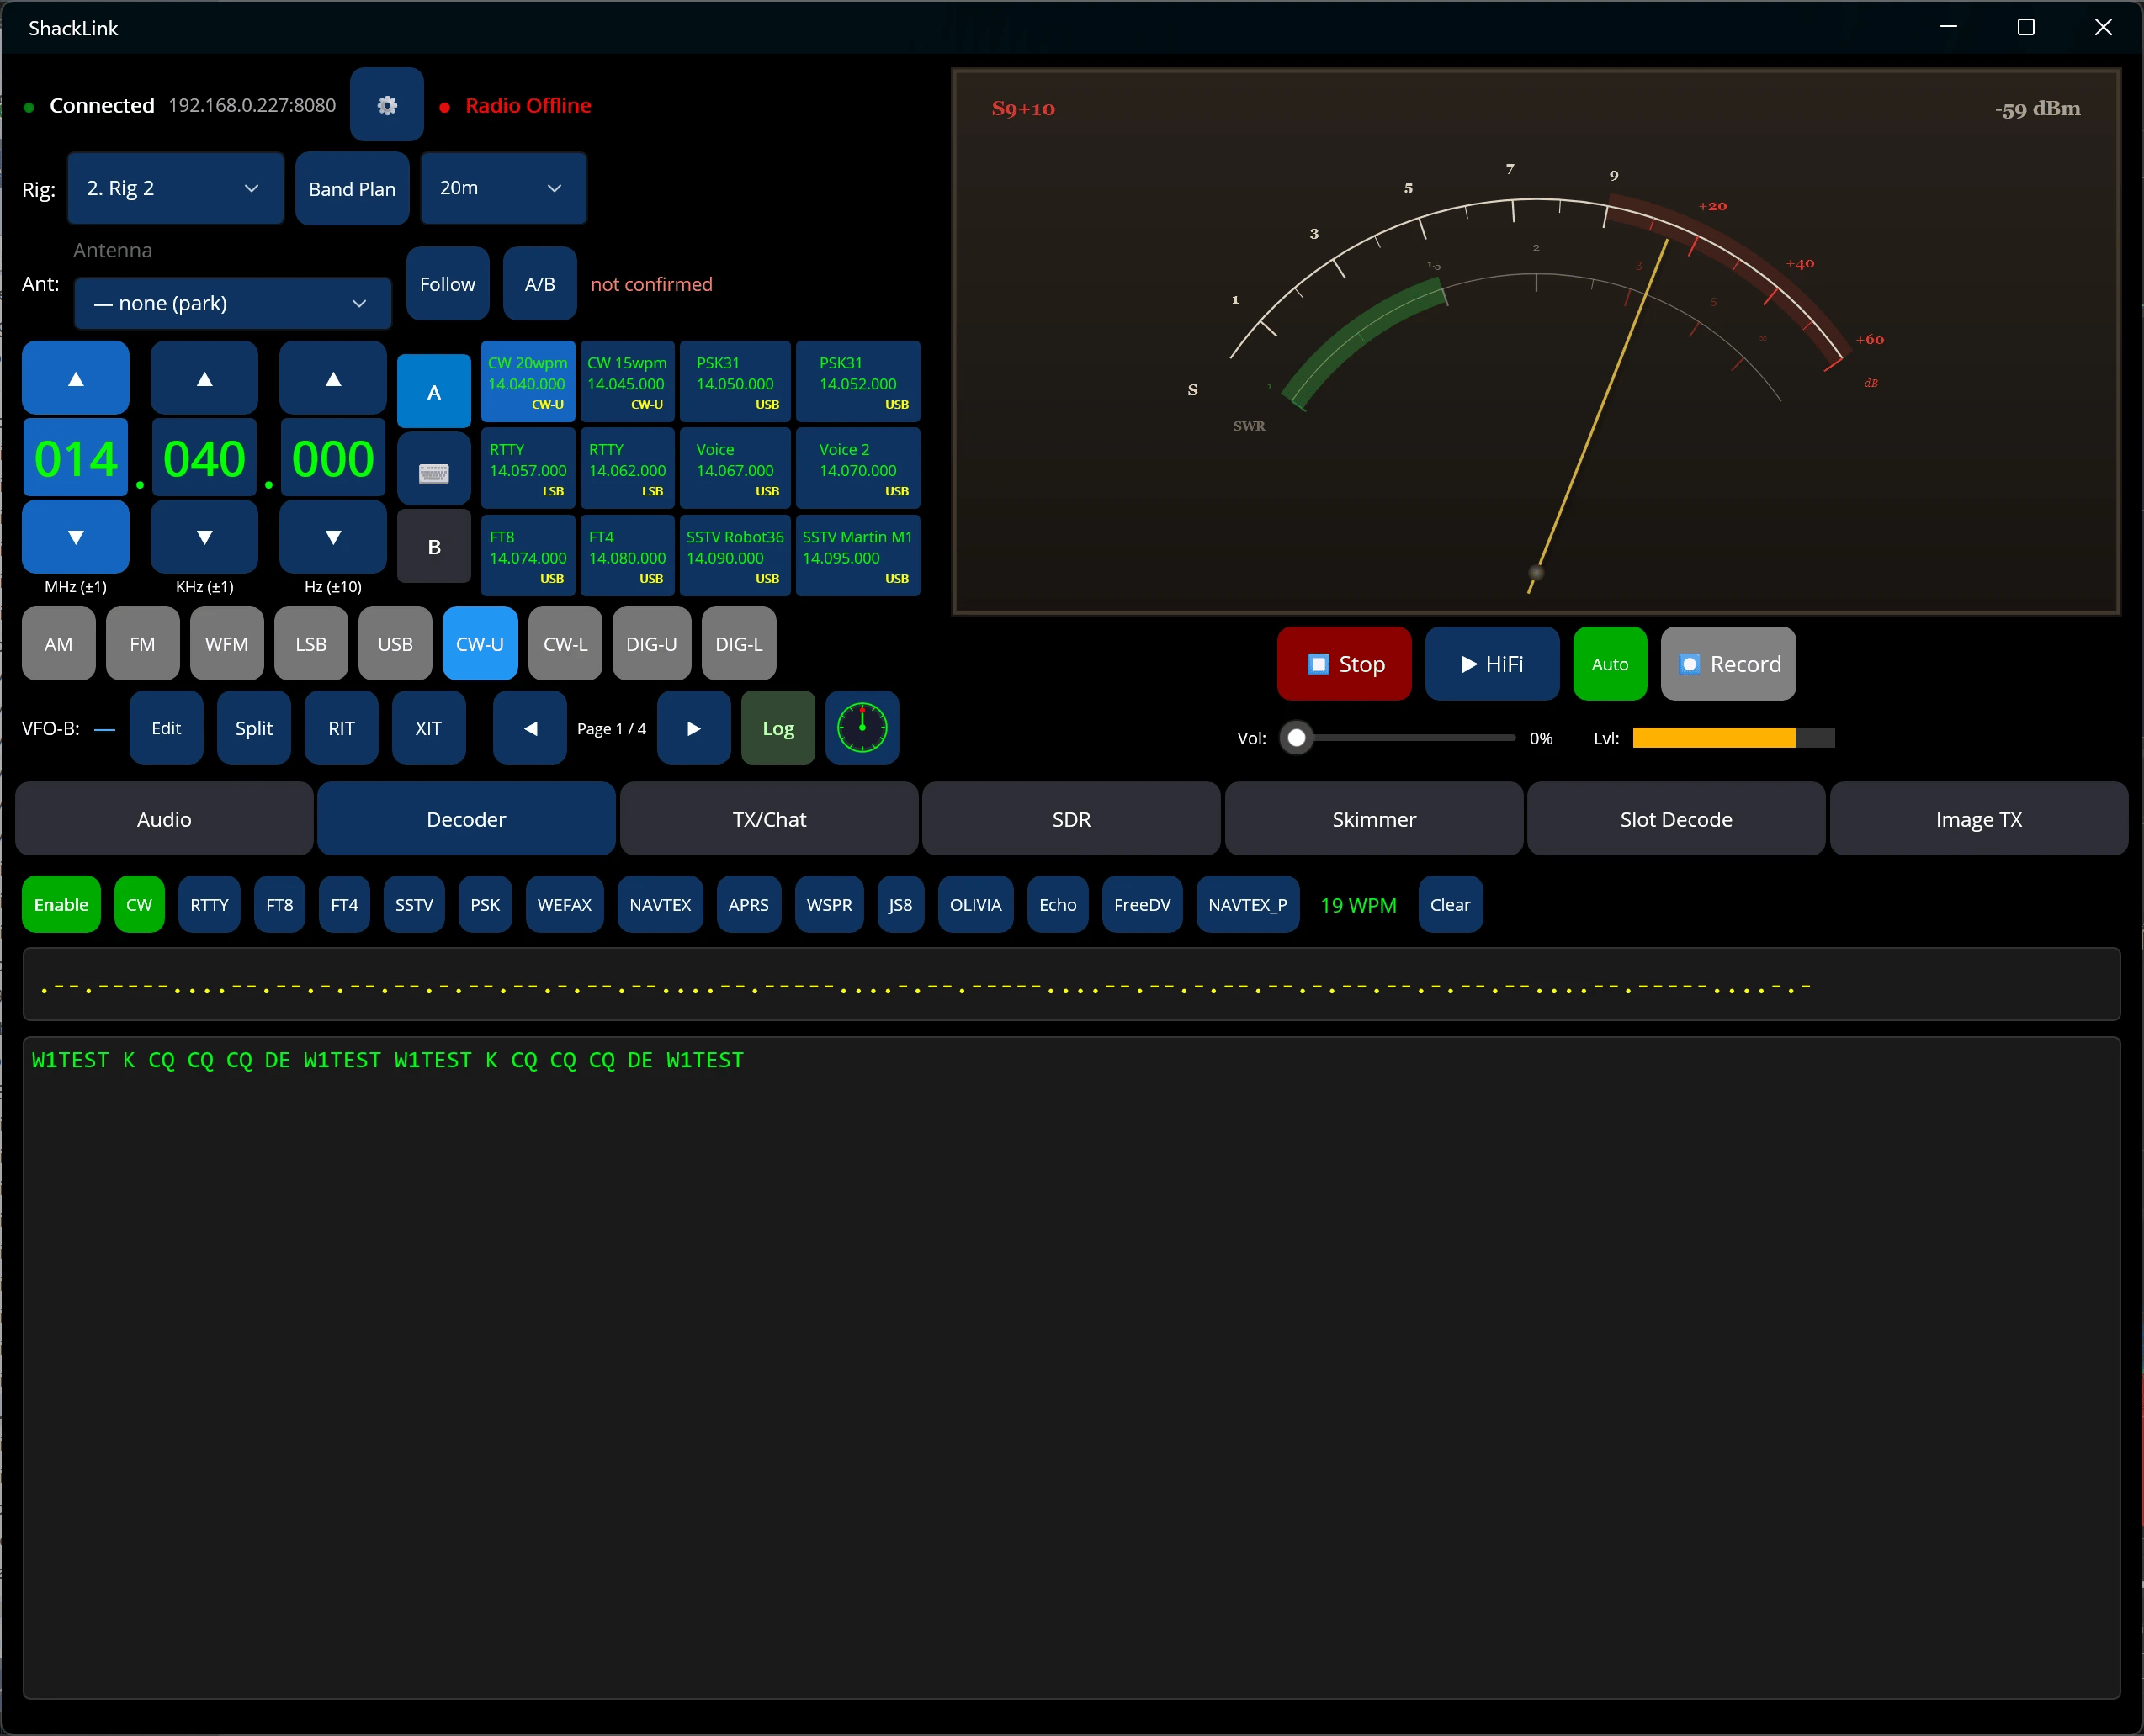Click the decoded CW text area
Screen dimensions: 2144x1736
(x=1071, y=1367)
